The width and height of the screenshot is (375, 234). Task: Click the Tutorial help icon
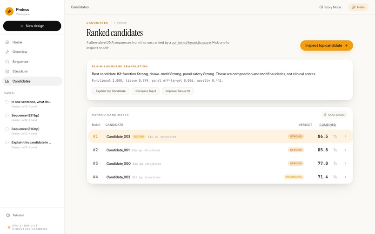point(8,215)
